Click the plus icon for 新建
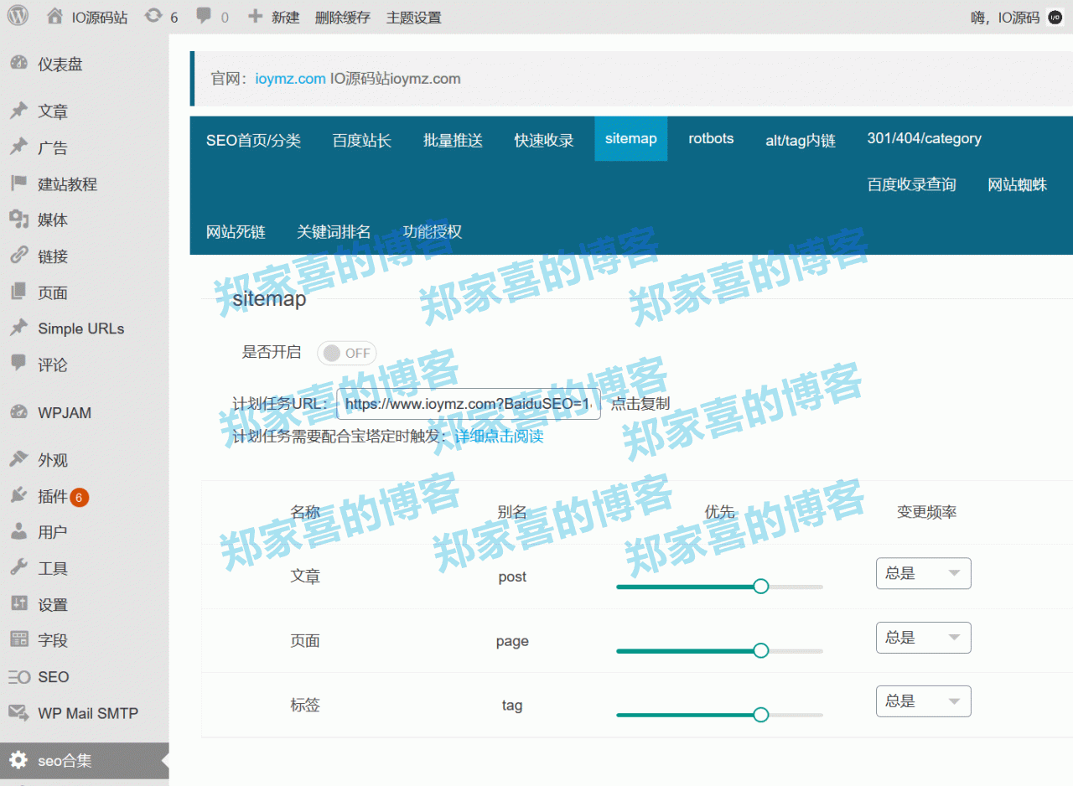Image resolution: width=1073 pixels, height=786 pixels. (256, 16)
